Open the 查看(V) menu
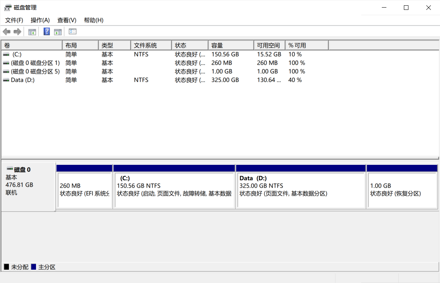The image size is (440, 283). (67, 20)
